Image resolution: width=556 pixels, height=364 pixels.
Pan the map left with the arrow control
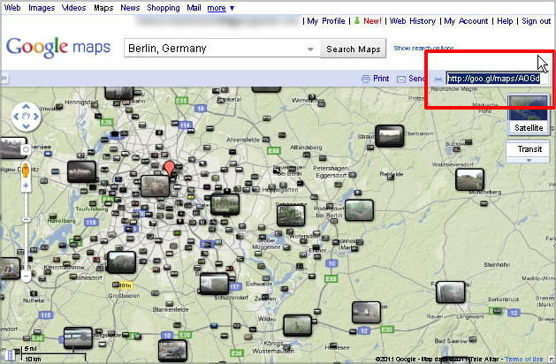click(x=16, y=117)
